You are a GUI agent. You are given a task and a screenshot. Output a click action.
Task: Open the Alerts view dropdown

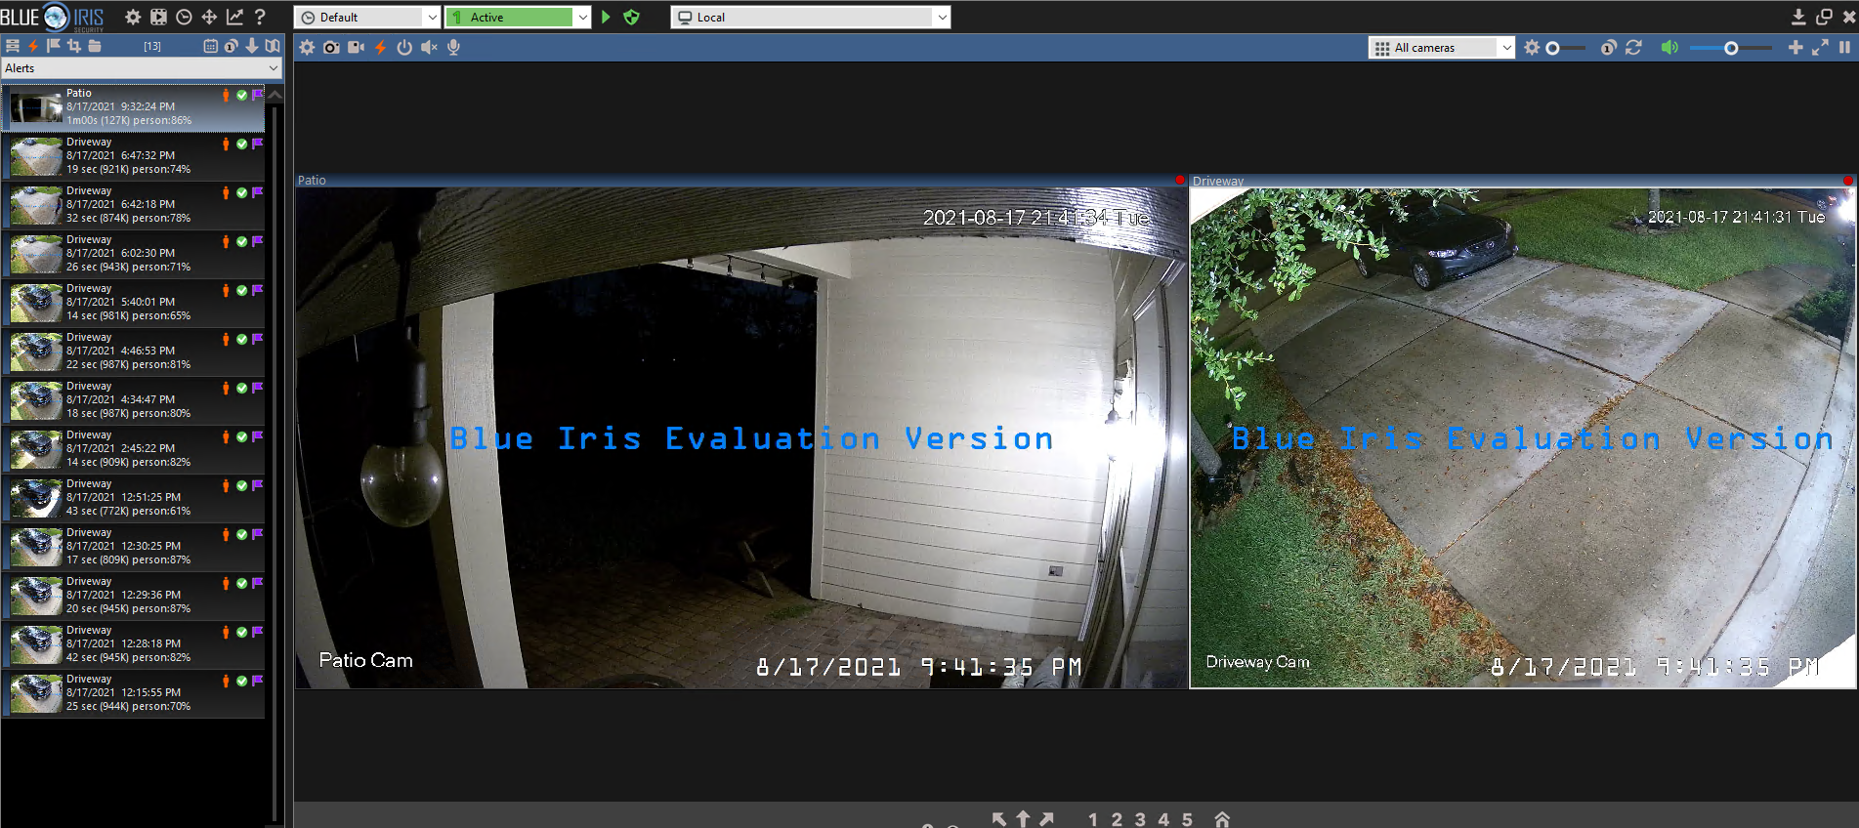pos(142,67)
